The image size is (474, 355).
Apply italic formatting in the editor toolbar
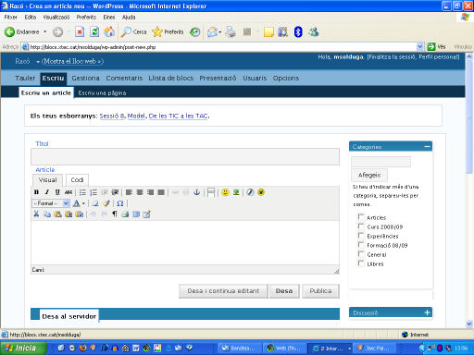click(47, 192)
